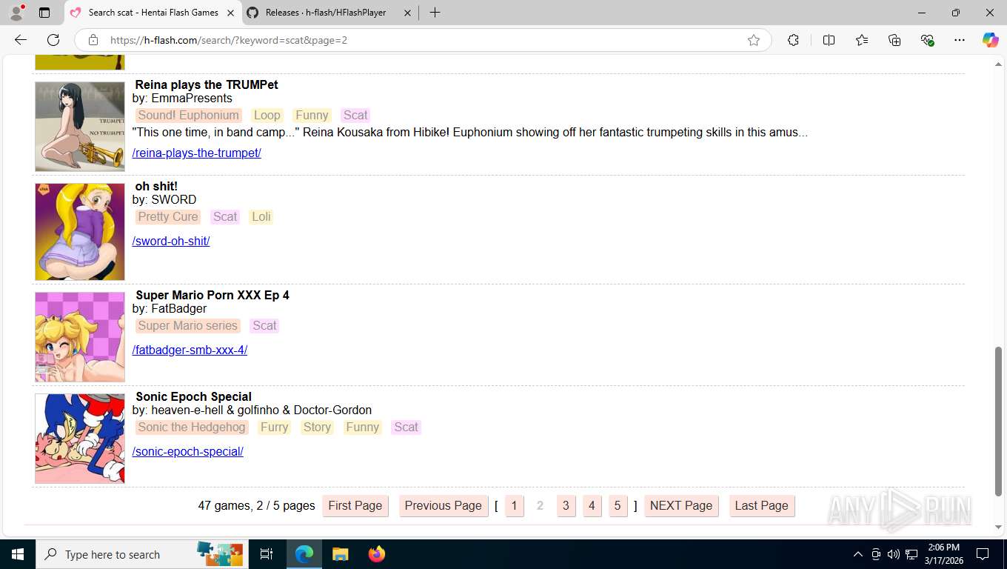Launch the Copilot sidebar icon

click(991, 40)
